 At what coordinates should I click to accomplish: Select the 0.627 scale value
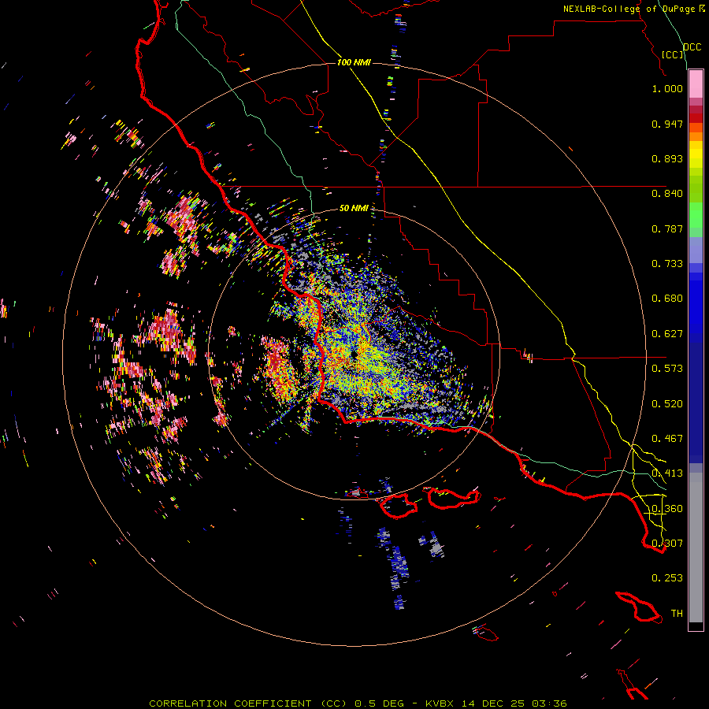(667, 334)
